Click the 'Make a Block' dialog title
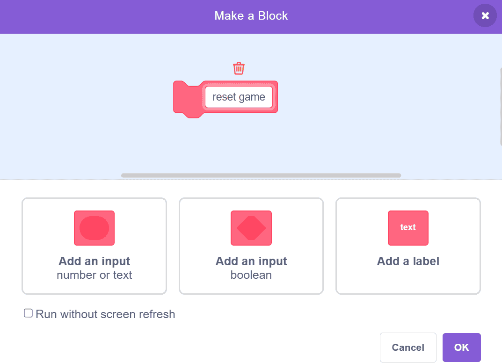502x363 pixels. [x=251, y=16]
